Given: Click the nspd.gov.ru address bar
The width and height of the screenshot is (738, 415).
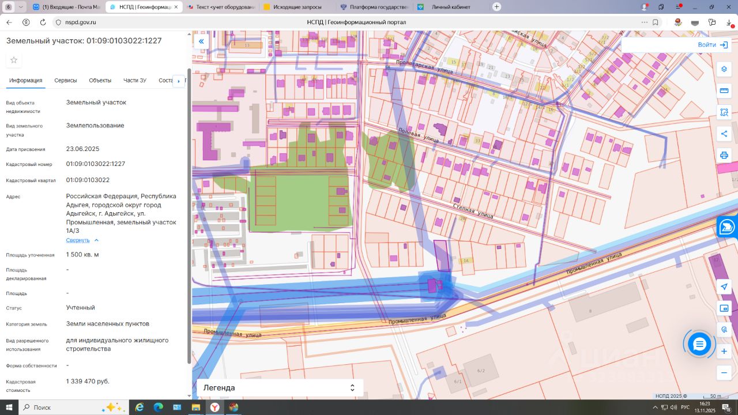Looking at the screenshot, I should coord(81,22).
